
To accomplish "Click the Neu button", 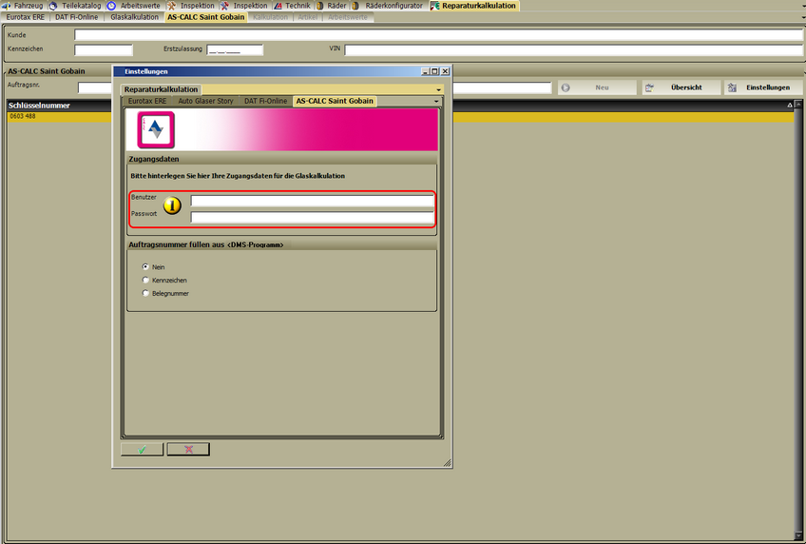I will click(597, 87).
